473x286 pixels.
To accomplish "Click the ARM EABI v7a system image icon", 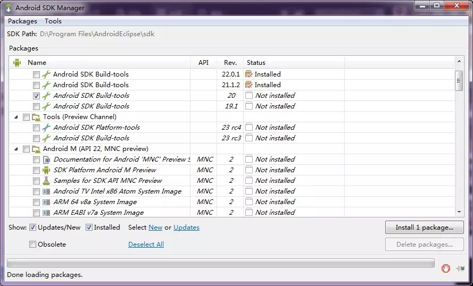I will click(46, 213).
